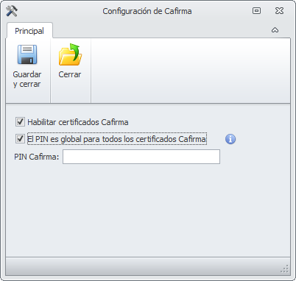
Task: Click the Guardar y cerrar save icon
Action: 27,54
